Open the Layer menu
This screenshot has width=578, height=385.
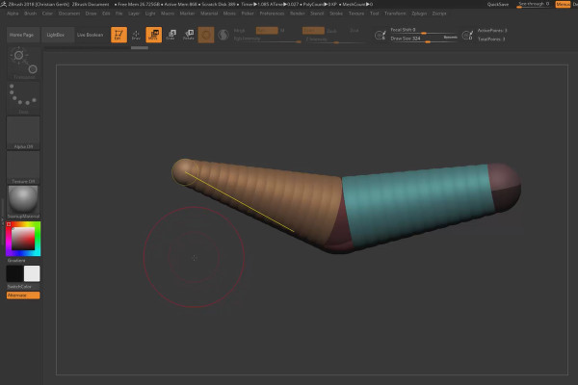click(x=134, y=13)
